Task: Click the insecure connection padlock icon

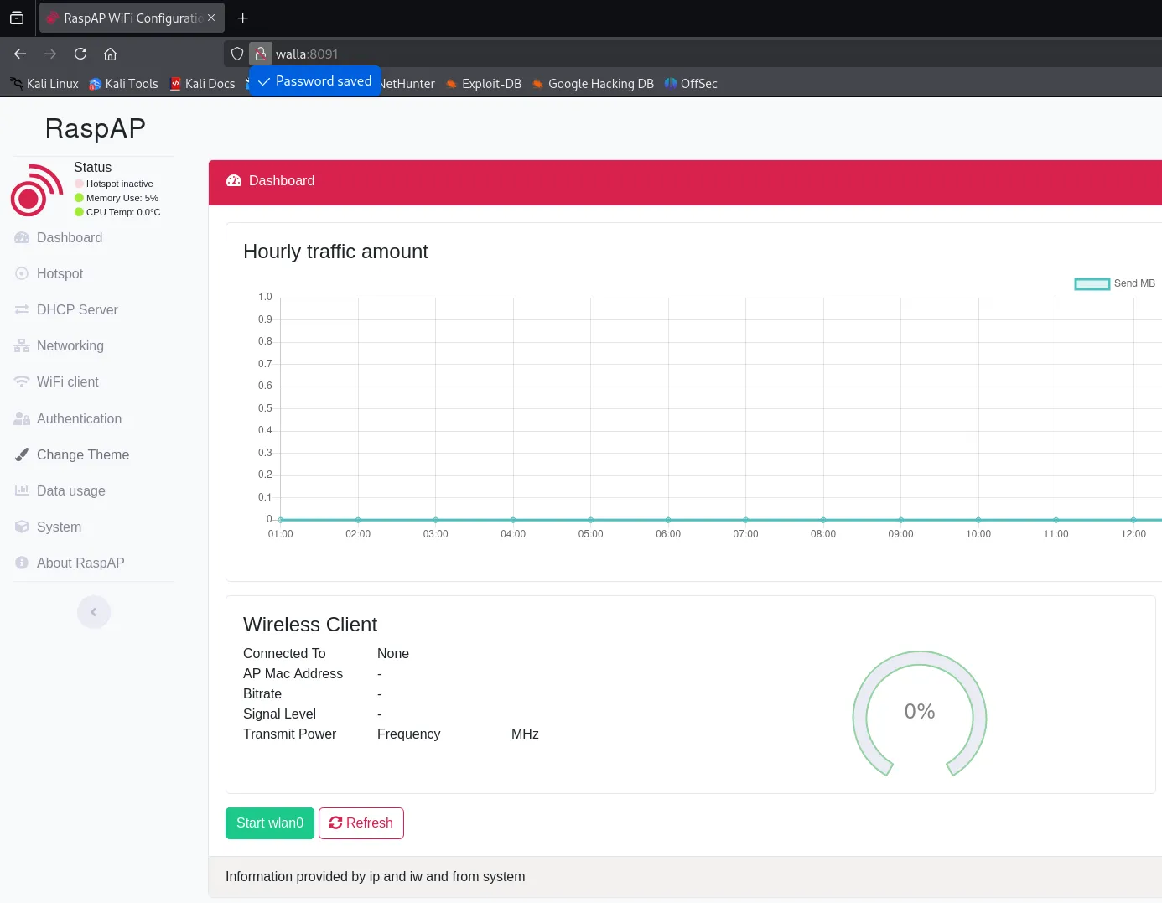Action: click(261, 54)
